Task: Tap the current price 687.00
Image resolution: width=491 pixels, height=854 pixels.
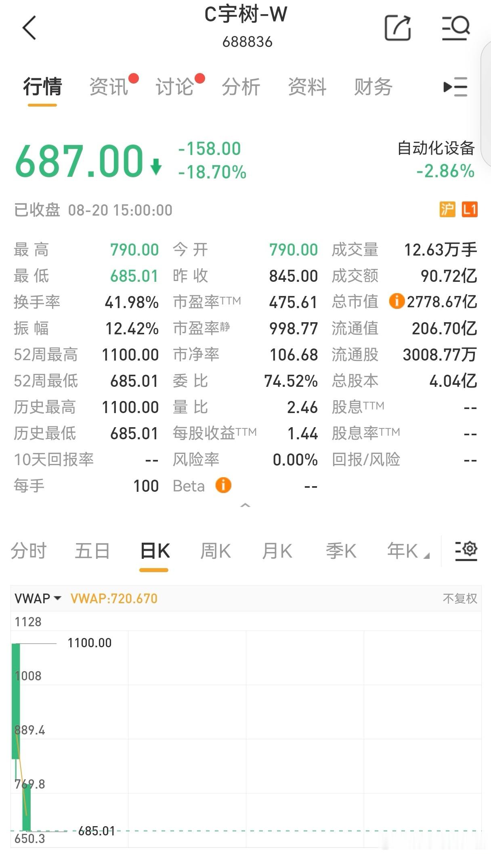Action: pyautogui.click(x=79, y=161)
